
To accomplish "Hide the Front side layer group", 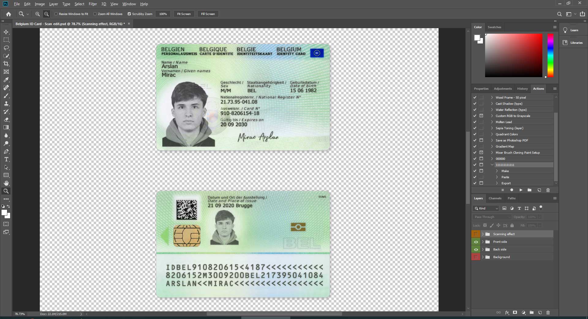I will [x=476, y=242].
